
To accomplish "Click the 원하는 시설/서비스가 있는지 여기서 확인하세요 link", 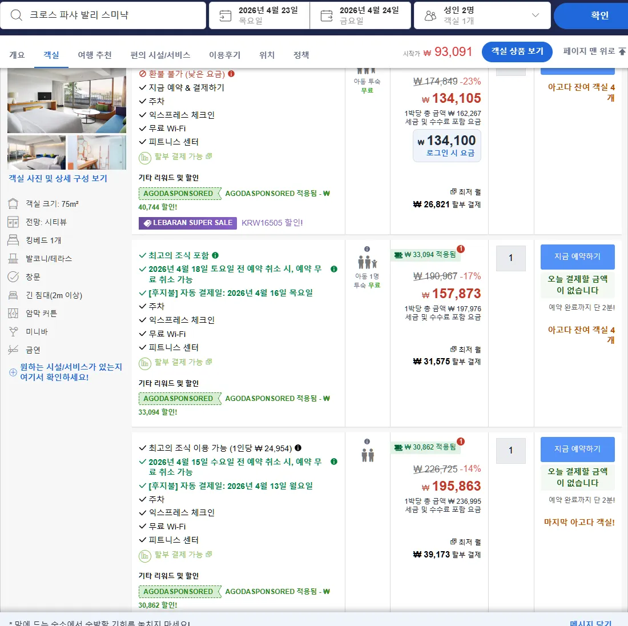I will point(71,372).
